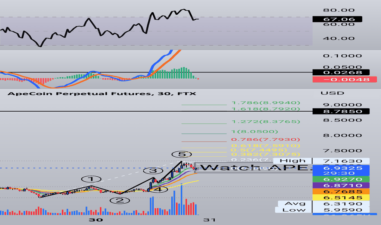
Task: Select Elliott wave label 2
Action: tap(120, 201)
